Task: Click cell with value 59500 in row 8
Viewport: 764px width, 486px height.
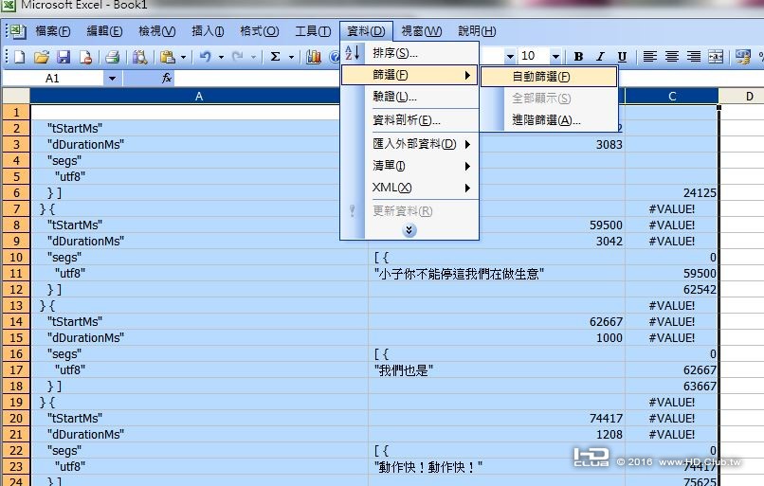Action: click(497, 225)
